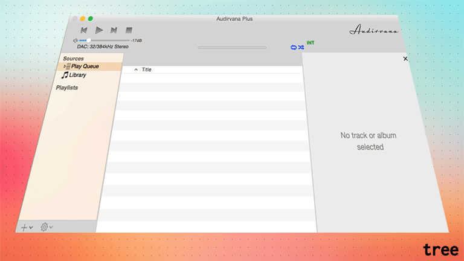The height and width of the screenshot is (261, 464).
Task: Click the Sources section header
Action: (x=73, y=59)
